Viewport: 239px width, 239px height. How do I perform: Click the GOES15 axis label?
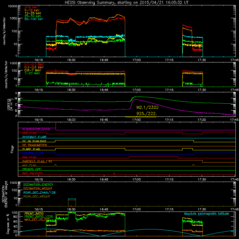click(x=10, y=105)
